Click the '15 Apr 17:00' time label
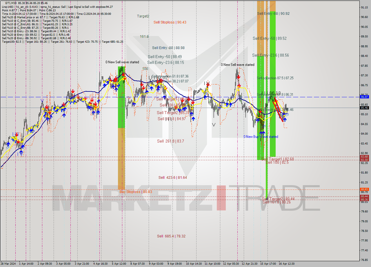This screenshot has width=371, height=267. coord(268,264)
